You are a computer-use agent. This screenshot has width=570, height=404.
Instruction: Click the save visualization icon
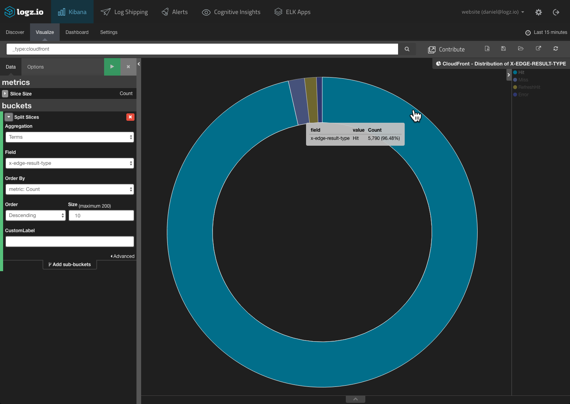point(503,49)
